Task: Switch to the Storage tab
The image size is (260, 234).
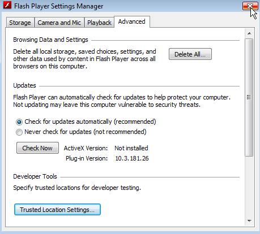Action: 20,23
